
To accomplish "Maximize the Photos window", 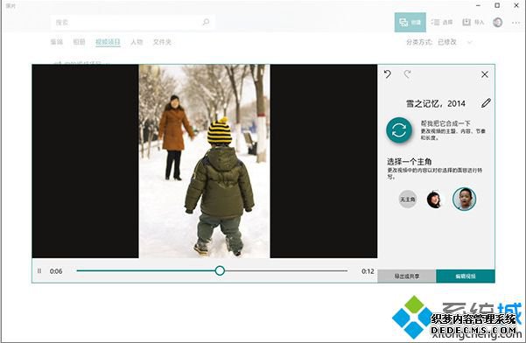I will 497,5.
